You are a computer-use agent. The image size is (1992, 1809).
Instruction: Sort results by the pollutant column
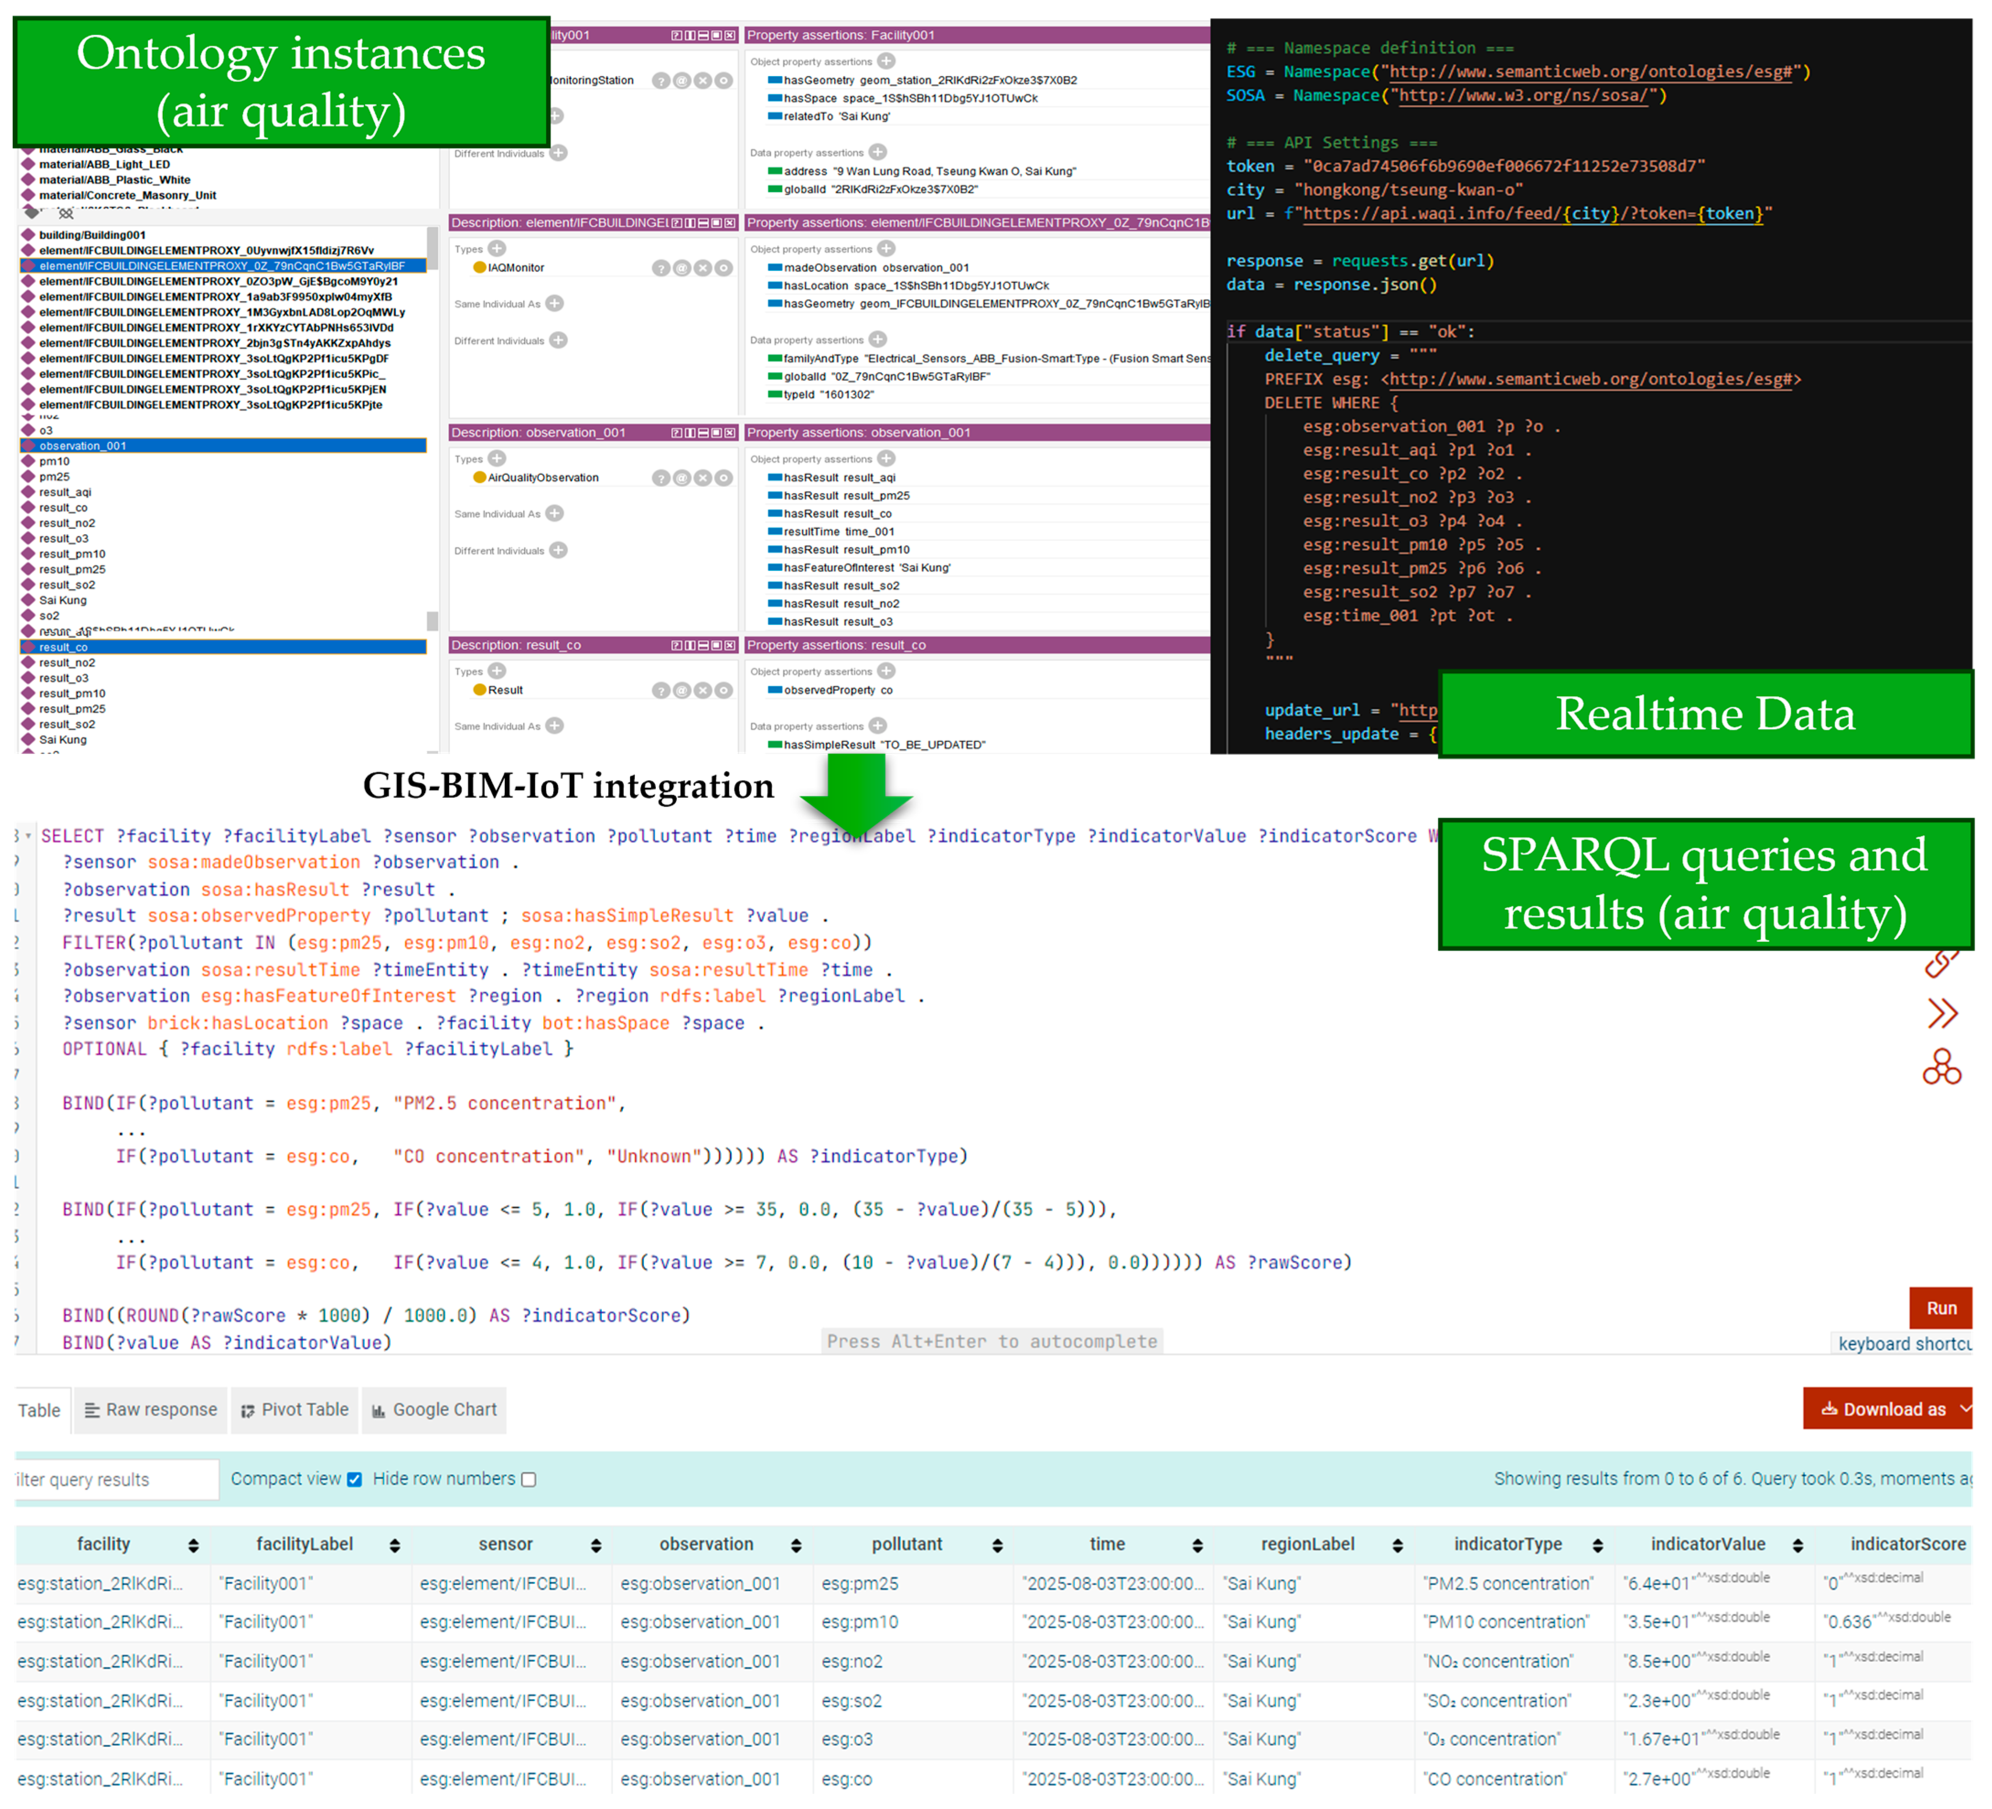coord(997,1545)
